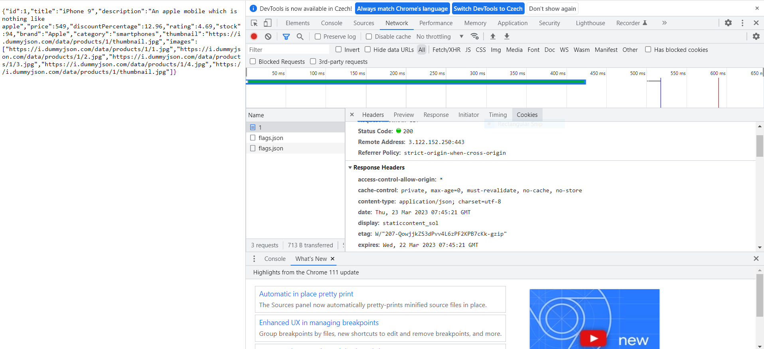Open network conditions wifi icon

(x=475, y=36)
